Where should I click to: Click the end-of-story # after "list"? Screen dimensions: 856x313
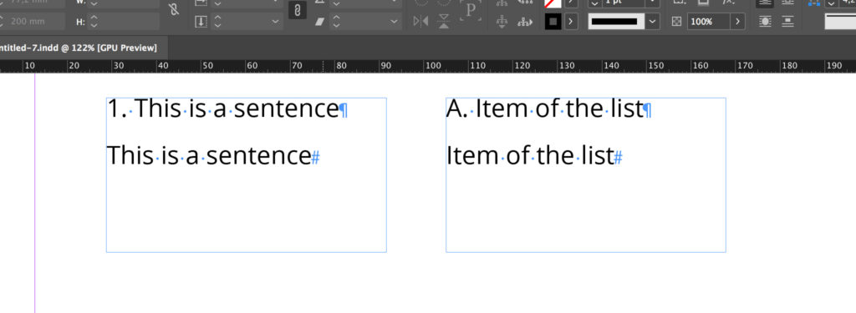[619, 158]
